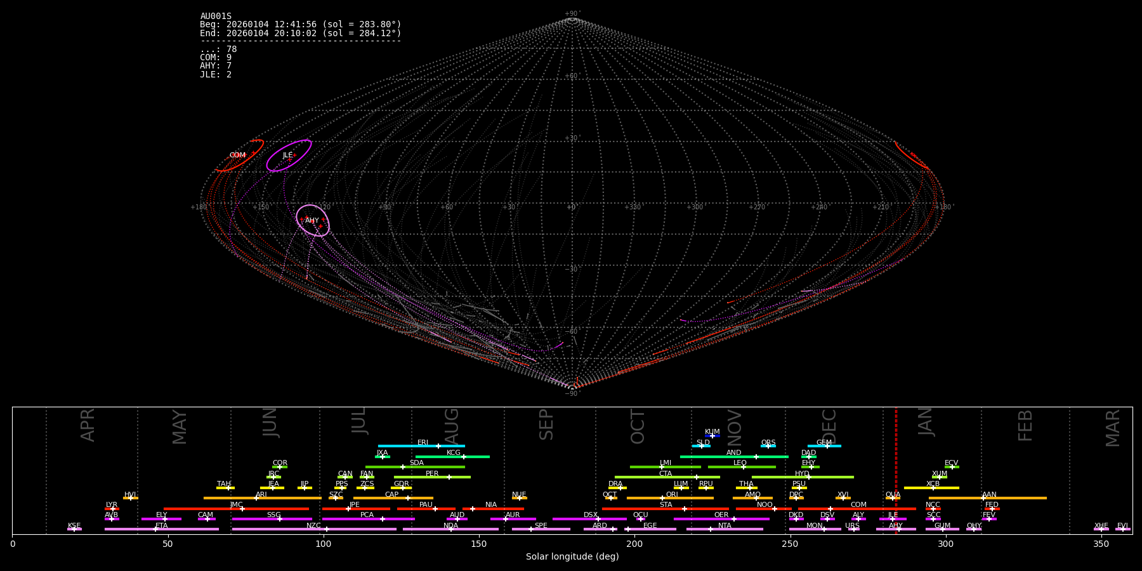This screenshot has width=1142, height=571.
Task: Click the COM label on the sky map
Action: pos(237,155)
